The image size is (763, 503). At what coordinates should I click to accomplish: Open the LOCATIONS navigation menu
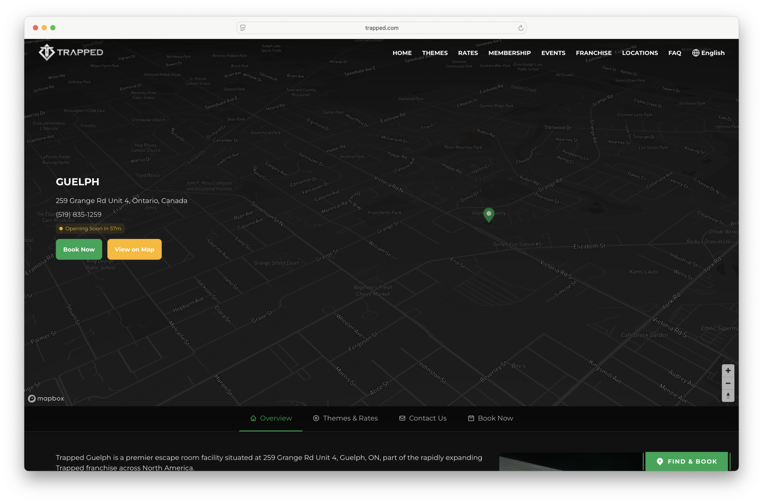[640, 53]
